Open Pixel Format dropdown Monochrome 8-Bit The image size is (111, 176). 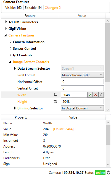[82, 75]
